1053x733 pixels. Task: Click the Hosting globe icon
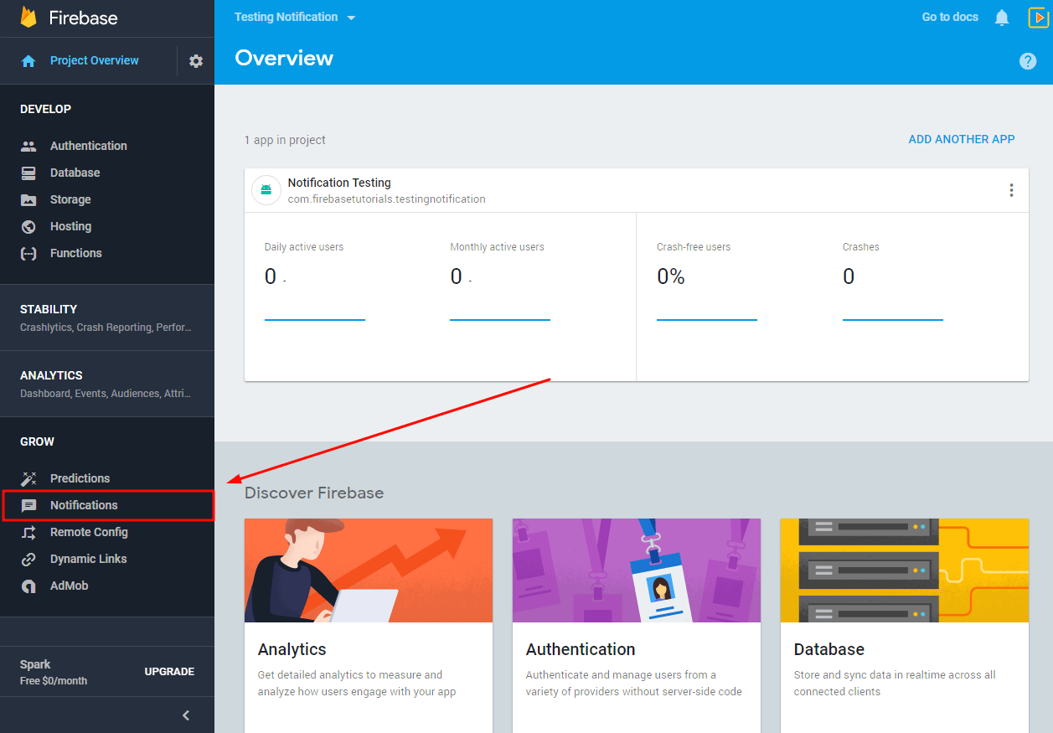click(x=28, y=225)
